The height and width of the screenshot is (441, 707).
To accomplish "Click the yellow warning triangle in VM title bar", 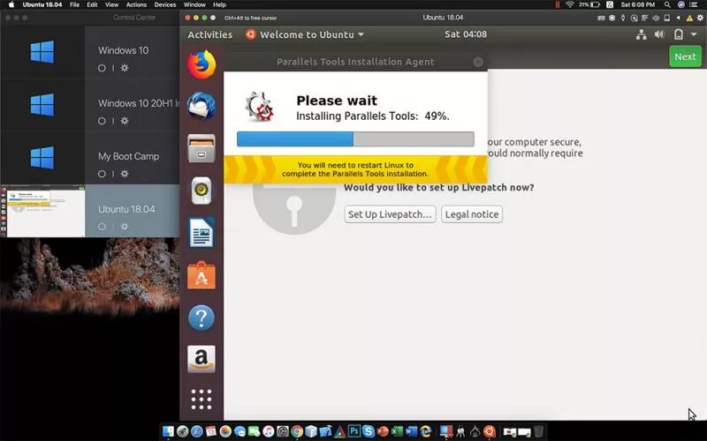I will [689, 18].
